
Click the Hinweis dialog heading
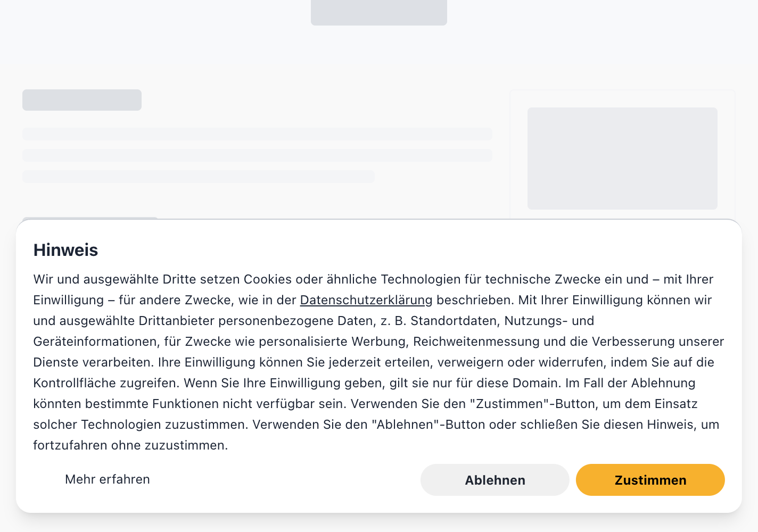65,250
